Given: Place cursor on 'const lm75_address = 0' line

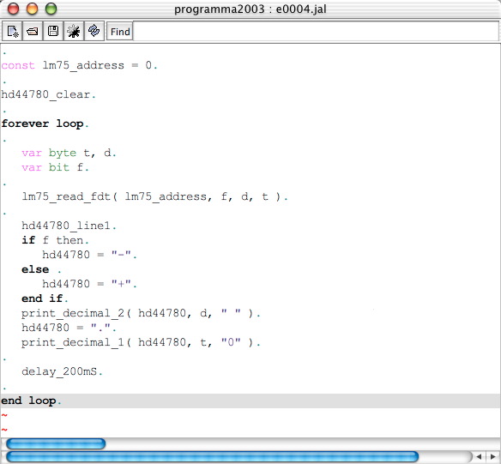Looking at the screenshot, I should [x=79, y=65].
